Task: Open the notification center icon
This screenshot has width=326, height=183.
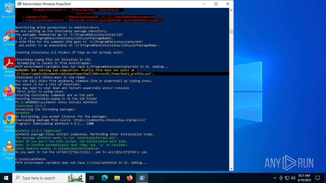Action: pos(318,178)
